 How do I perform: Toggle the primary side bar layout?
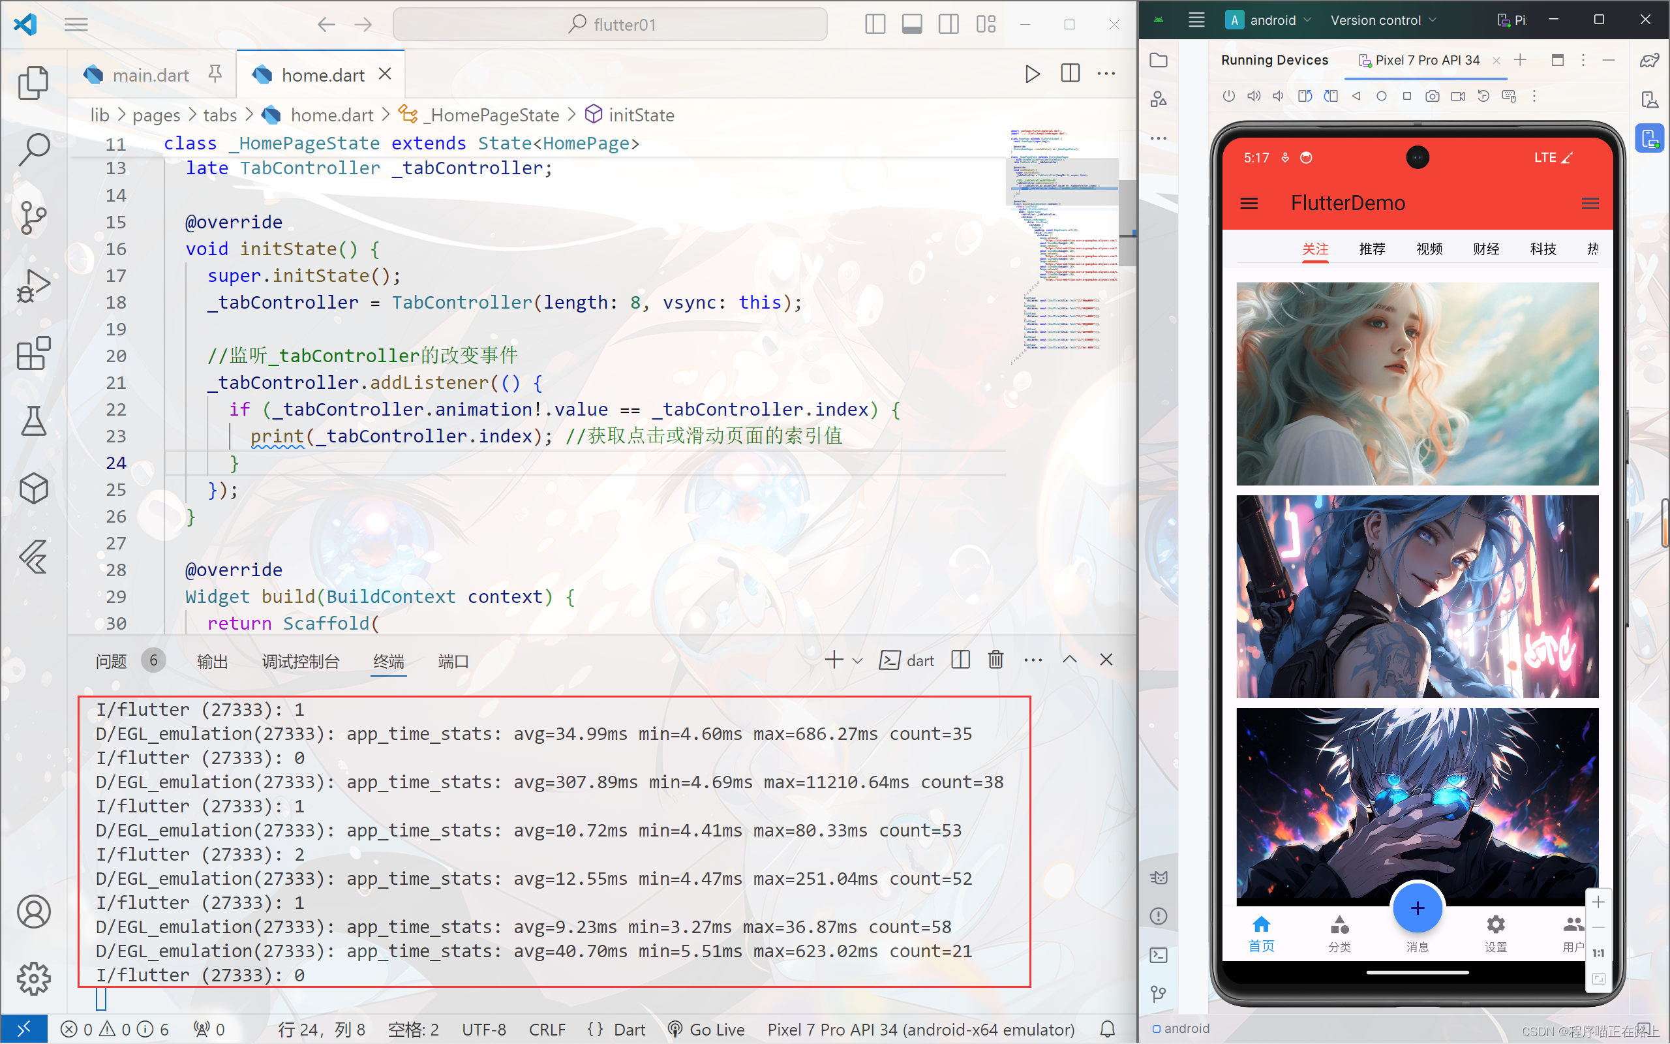[x=875, y=25]
